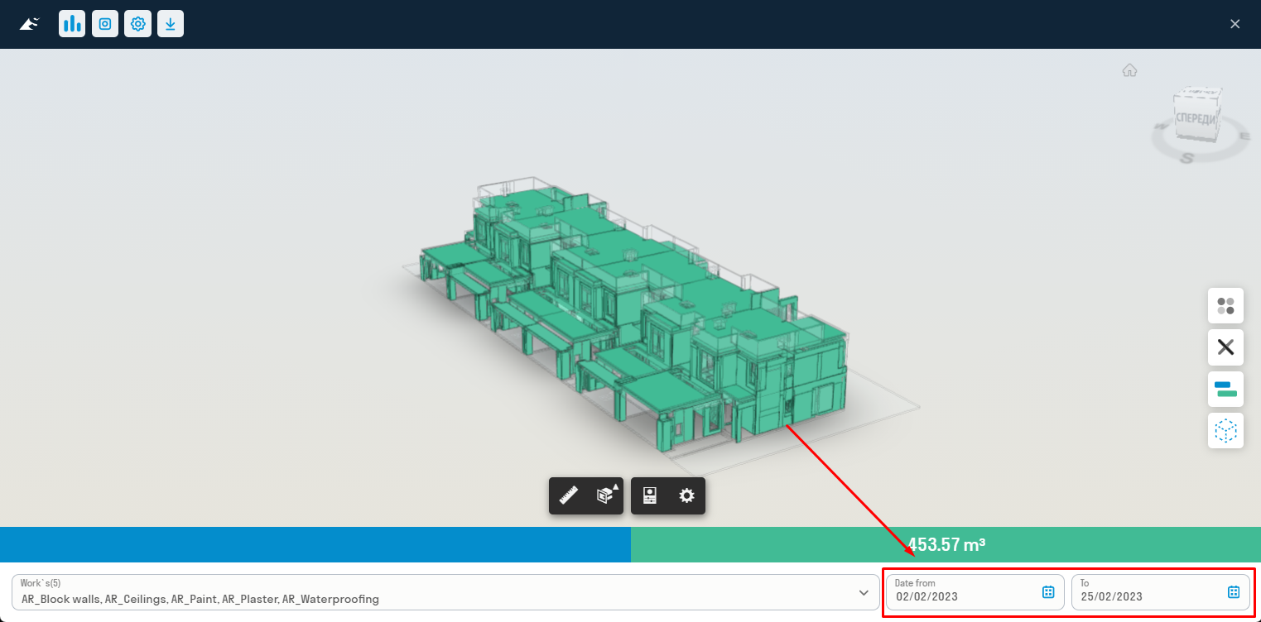Click the camera snapshot icon in header

click(105, 24)
